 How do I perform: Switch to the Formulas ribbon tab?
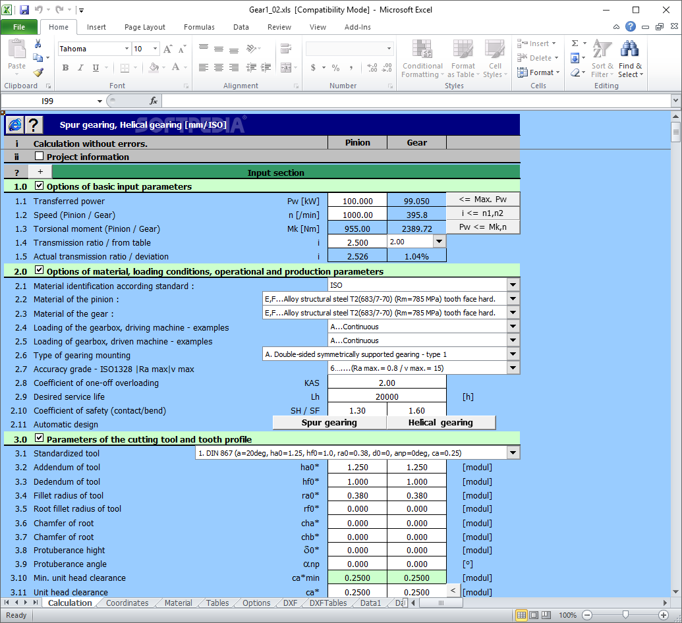coord(199,27)
